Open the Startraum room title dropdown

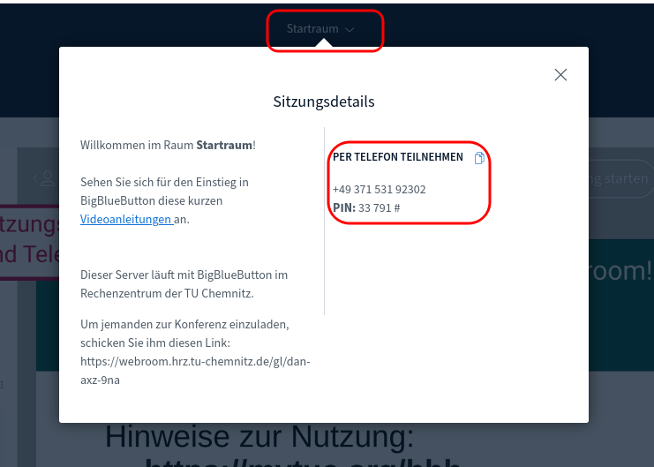click(x=313, y=29)
